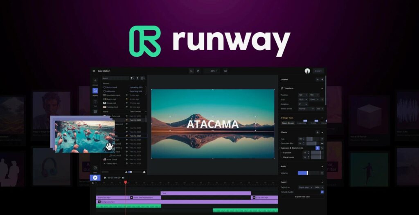Click the reset icon beside Hue slider

[322, 139]
